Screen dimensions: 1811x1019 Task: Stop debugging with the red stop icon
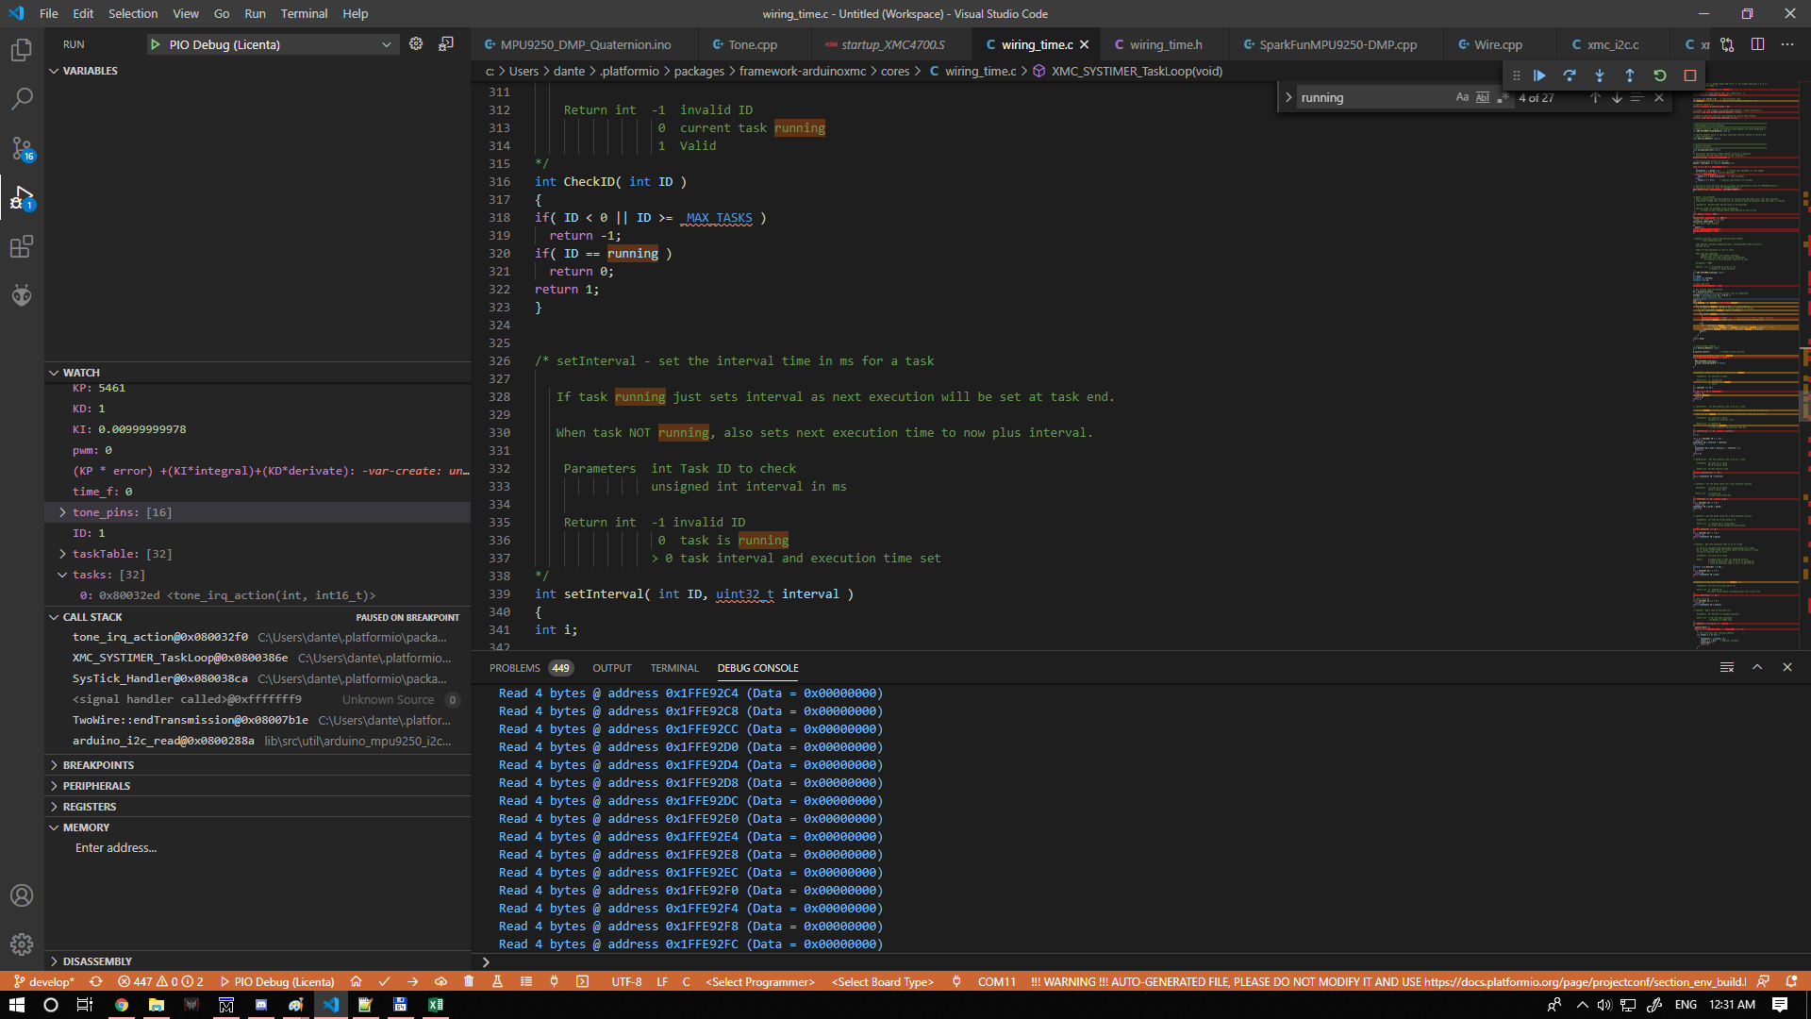[1689, 75]
